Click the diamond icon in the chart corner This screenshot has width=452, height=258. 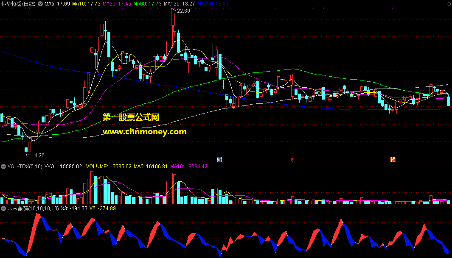449,4
